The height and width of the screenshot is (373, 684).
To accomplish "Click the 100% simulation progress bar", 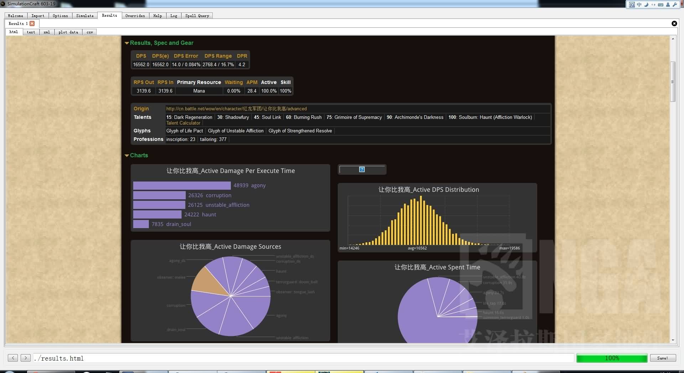I will (x=612, y=358).
